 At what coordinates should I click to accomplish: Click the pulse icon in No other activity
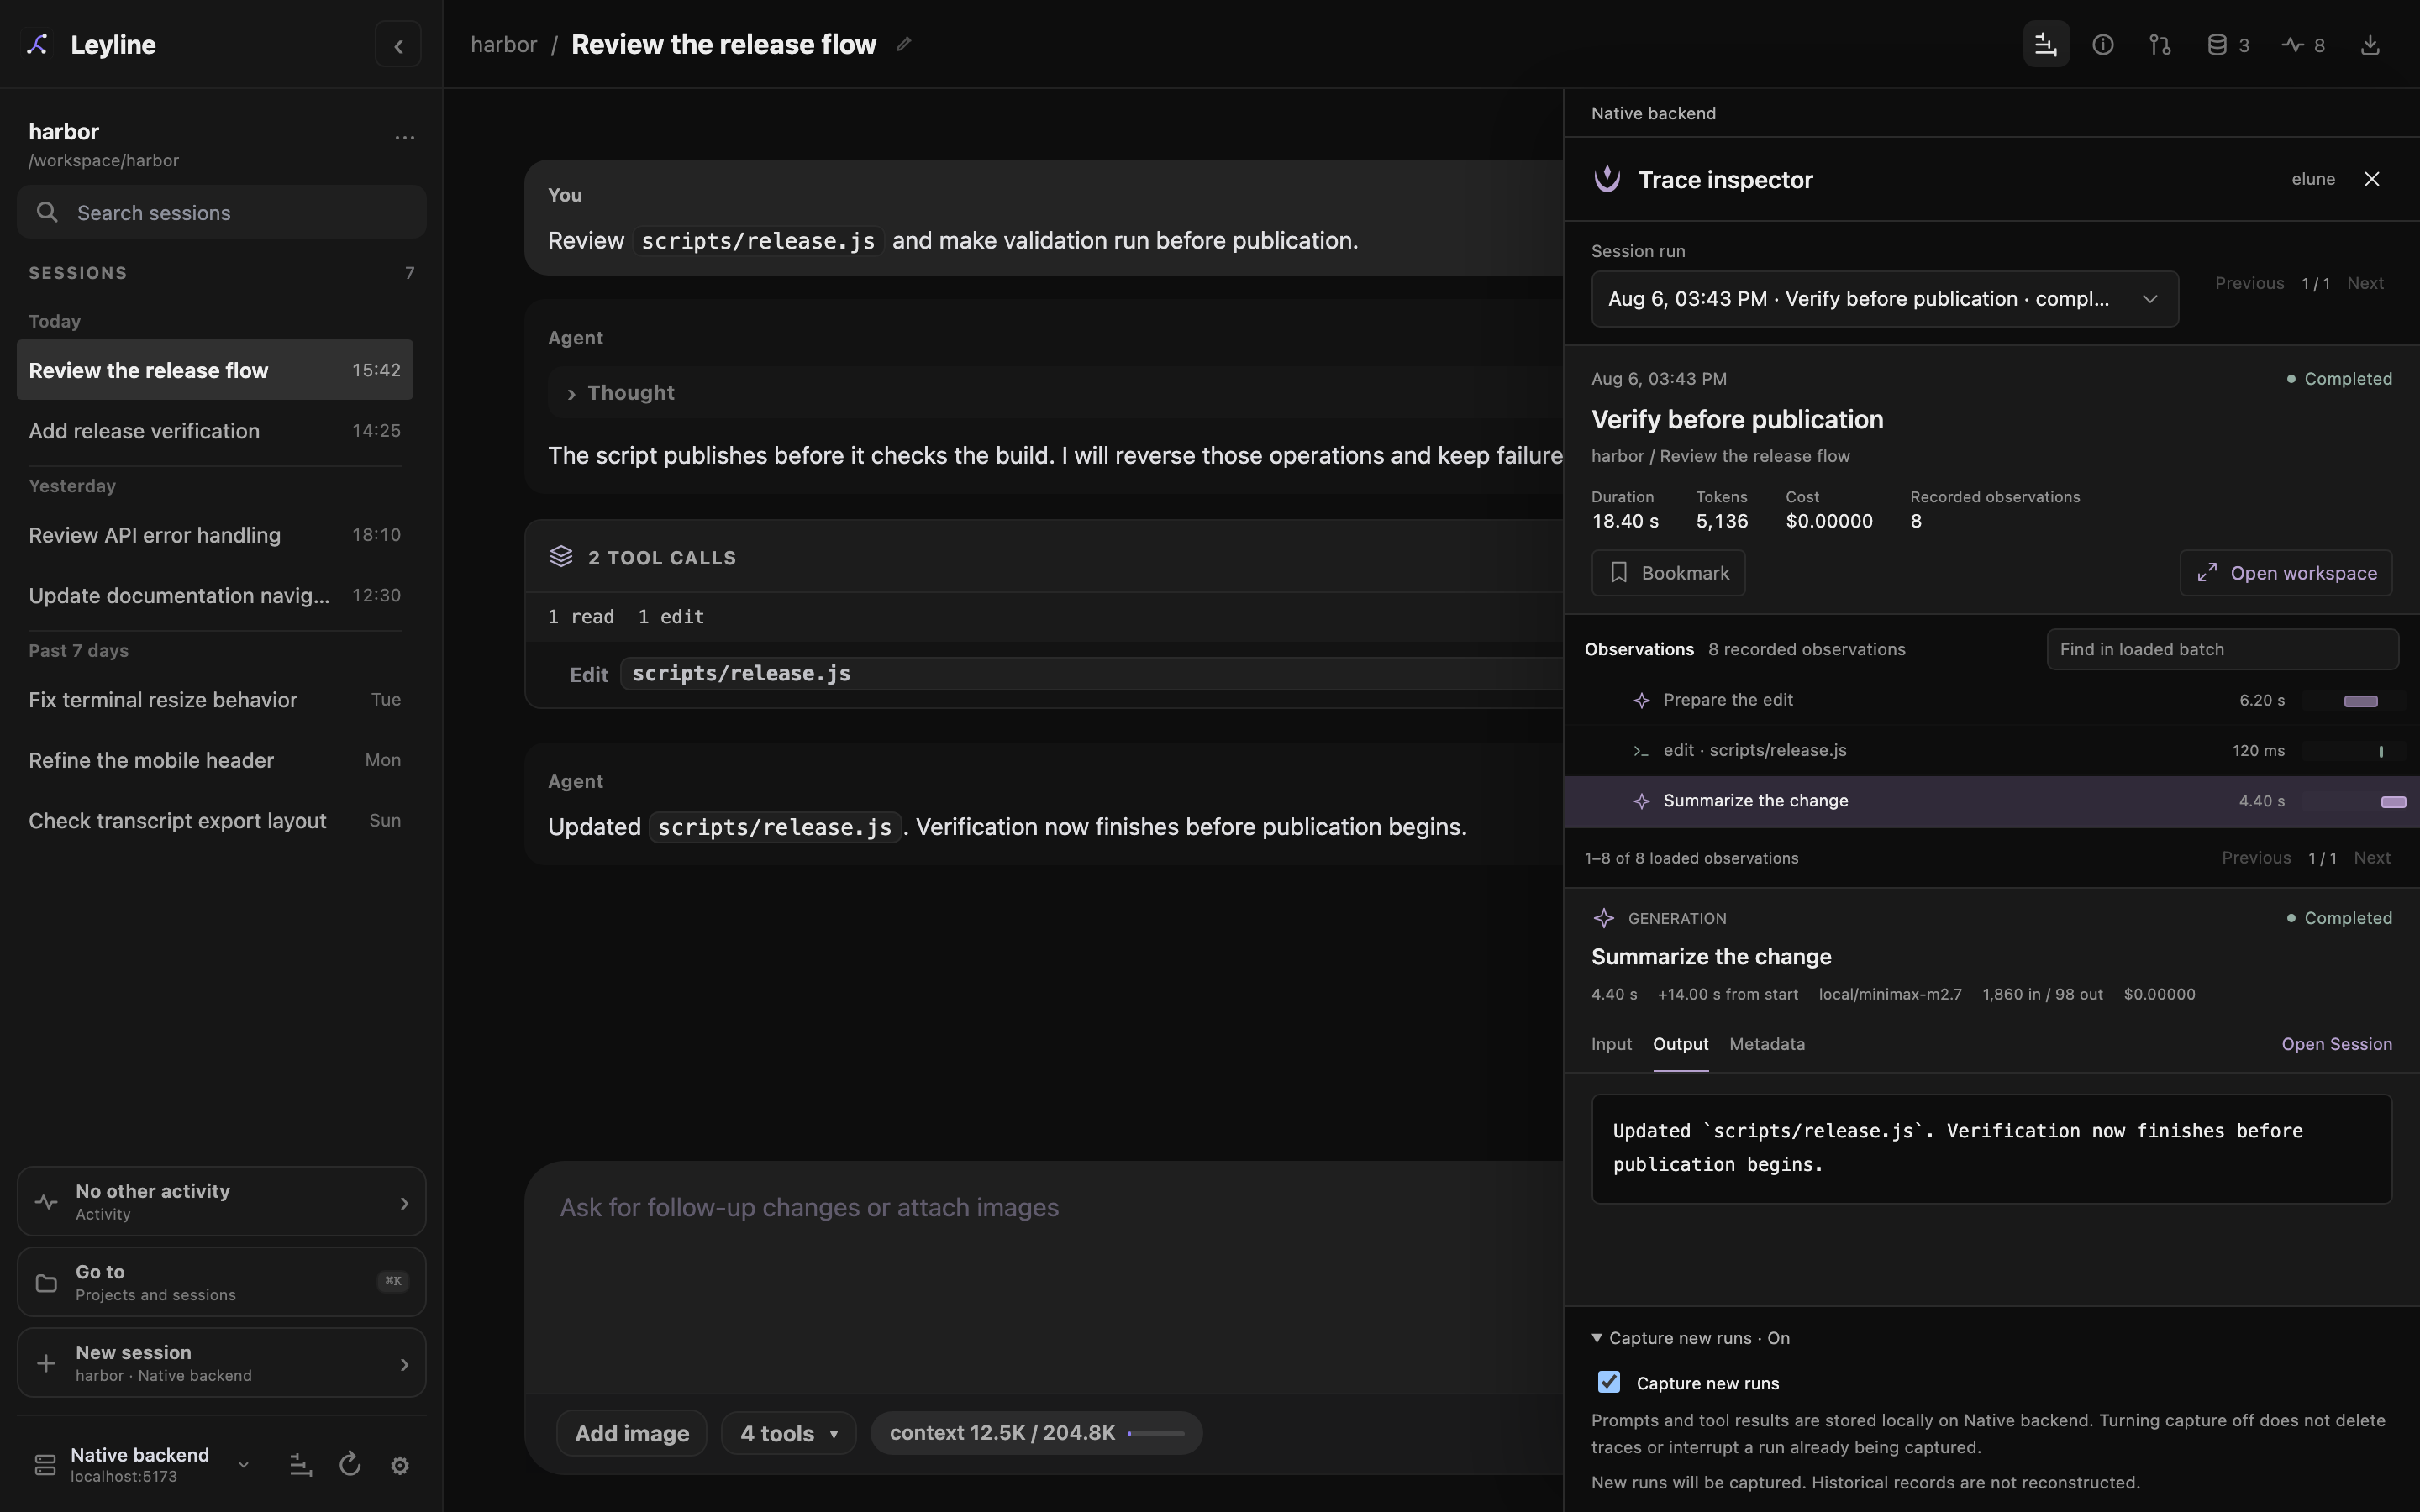[46, 1201]
